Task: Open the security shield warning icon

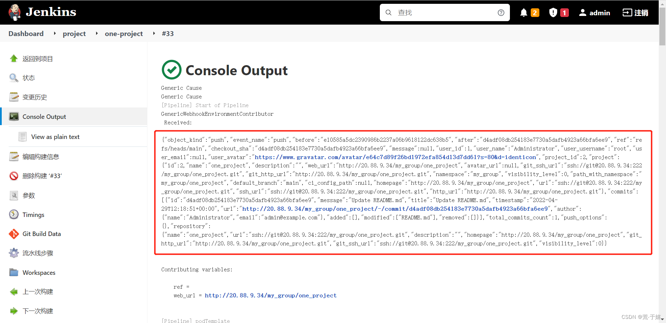Action: point(553,13)
